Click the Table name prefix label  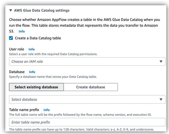pos(24,110)
